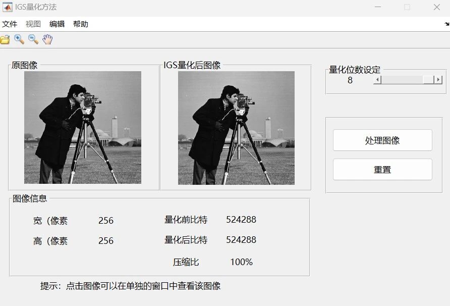Click the 原图像 panel title
This screenshot has height=306, width=450.
[24, 65]
